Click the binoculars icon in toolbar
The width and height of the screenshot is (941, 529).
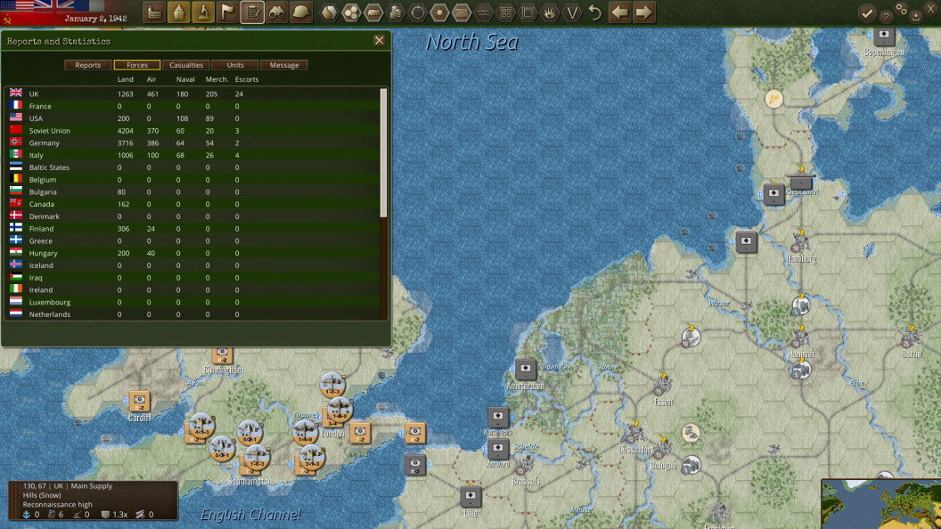coord(277,12)
